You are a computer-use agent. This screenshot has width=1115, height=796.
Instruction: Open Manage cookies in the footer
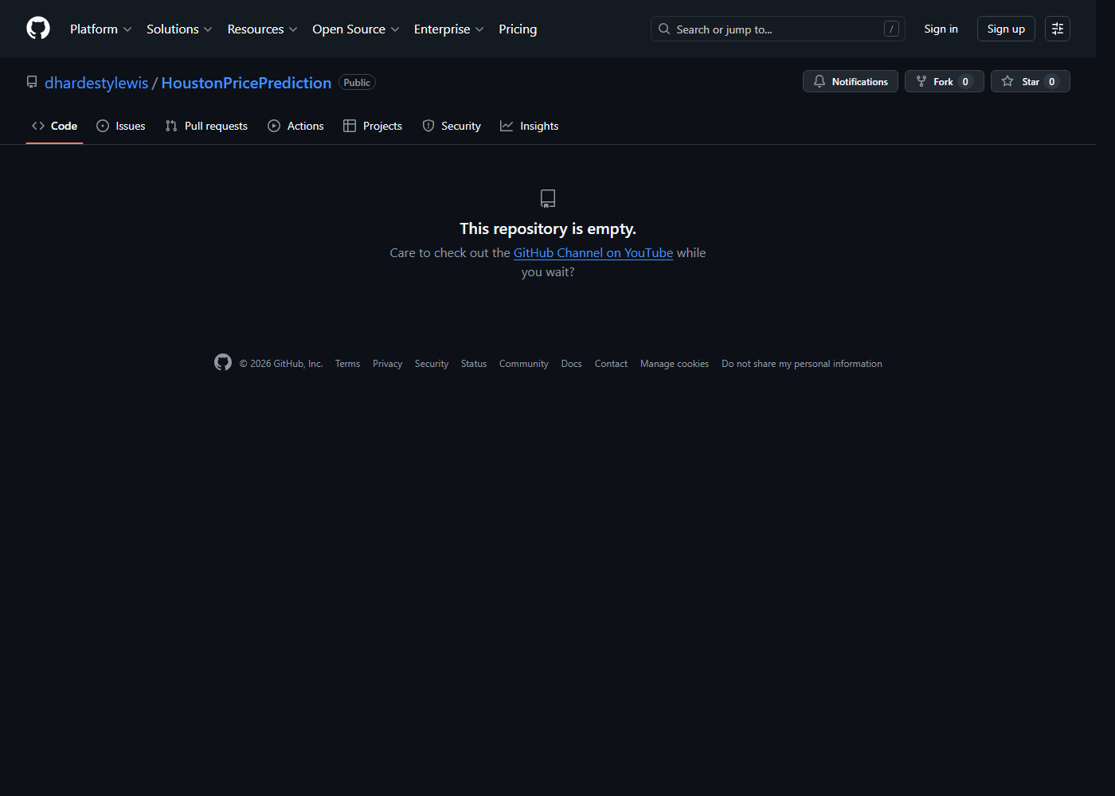coord(674,363)
